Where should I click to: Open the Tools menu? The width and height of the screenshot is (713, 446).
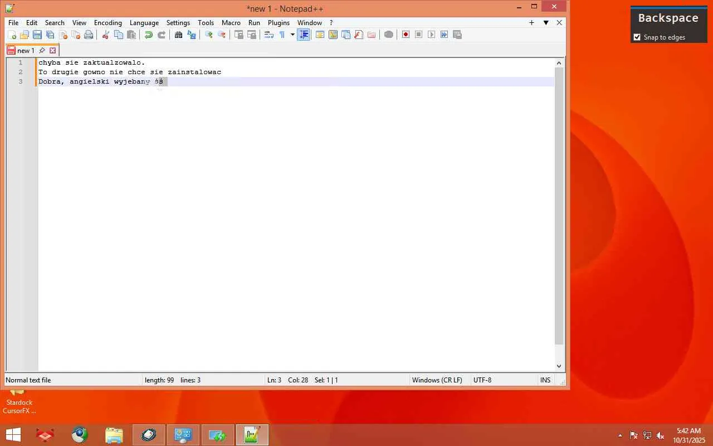pyautogui.click(x=206, y=23)
